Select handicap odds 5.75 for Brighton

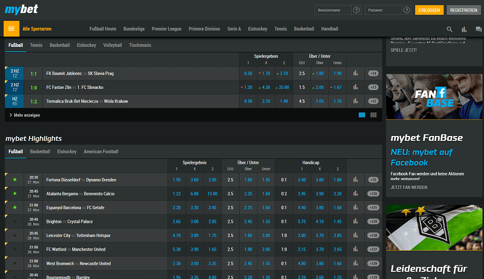pyautogui.click(x=302, y=221)
